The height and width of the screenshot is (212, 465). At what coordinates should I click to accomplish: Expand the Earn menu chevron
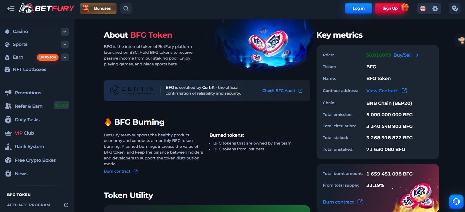[x=65, y=57]
